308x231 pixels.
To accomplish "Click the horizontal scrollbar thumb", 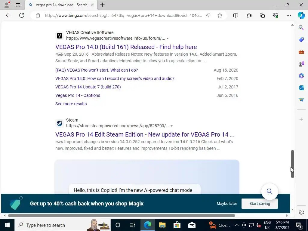I will (122, 215).
